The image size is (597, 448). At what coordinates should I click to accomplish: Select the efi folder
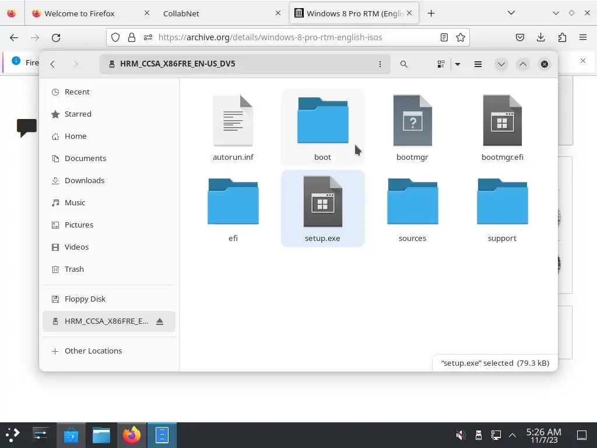pyautogui.click(x=233, y=201)
